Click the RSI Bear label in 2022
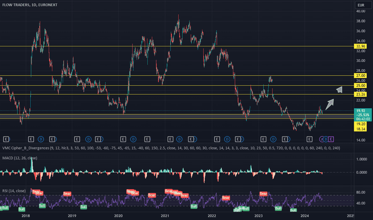Screen dimensions: 373x220 (x=226, y=198)
